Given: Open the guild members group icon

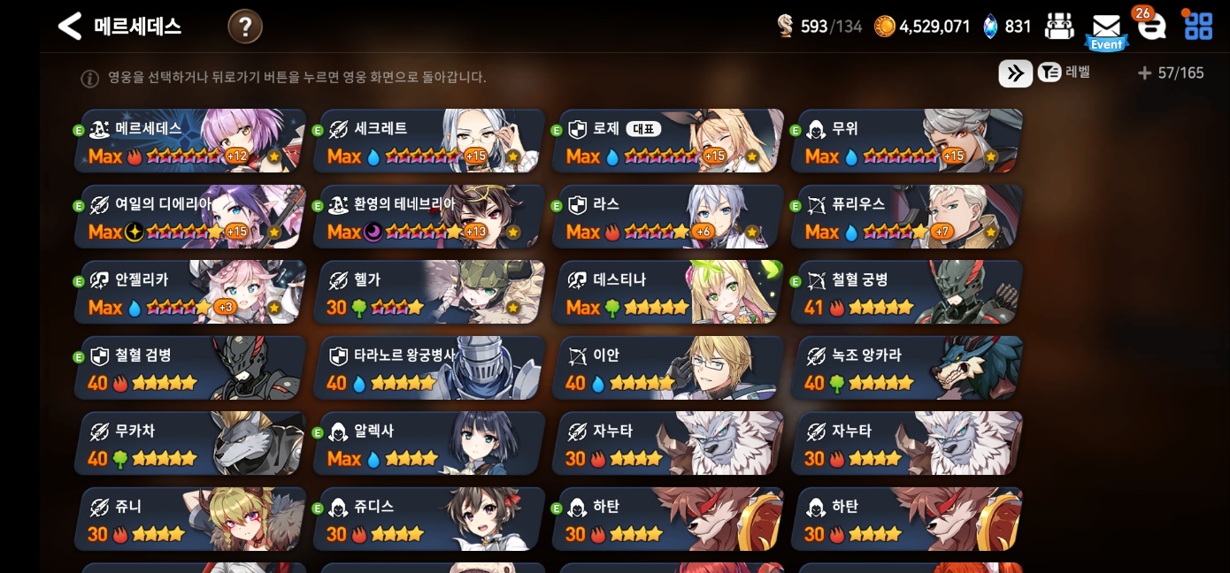Looking at the screenshot, I should [1059, 27].
